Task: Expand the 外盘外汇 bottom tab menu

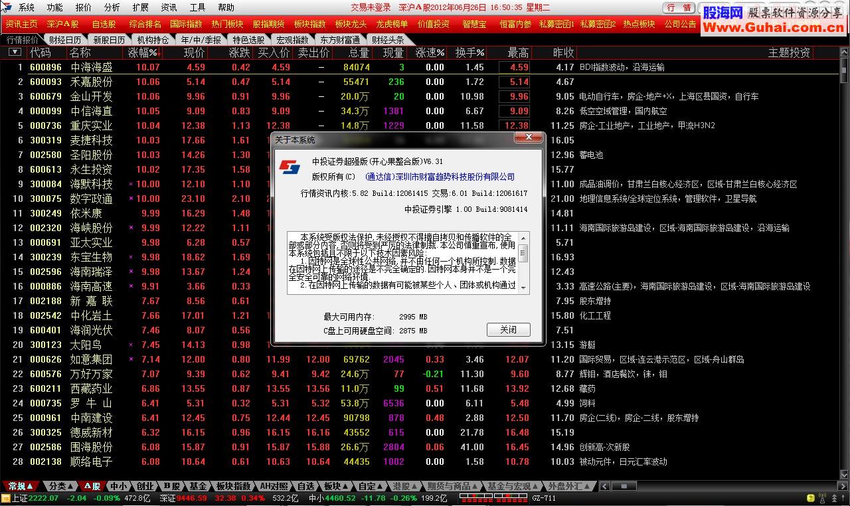Action: pos(568,486)
